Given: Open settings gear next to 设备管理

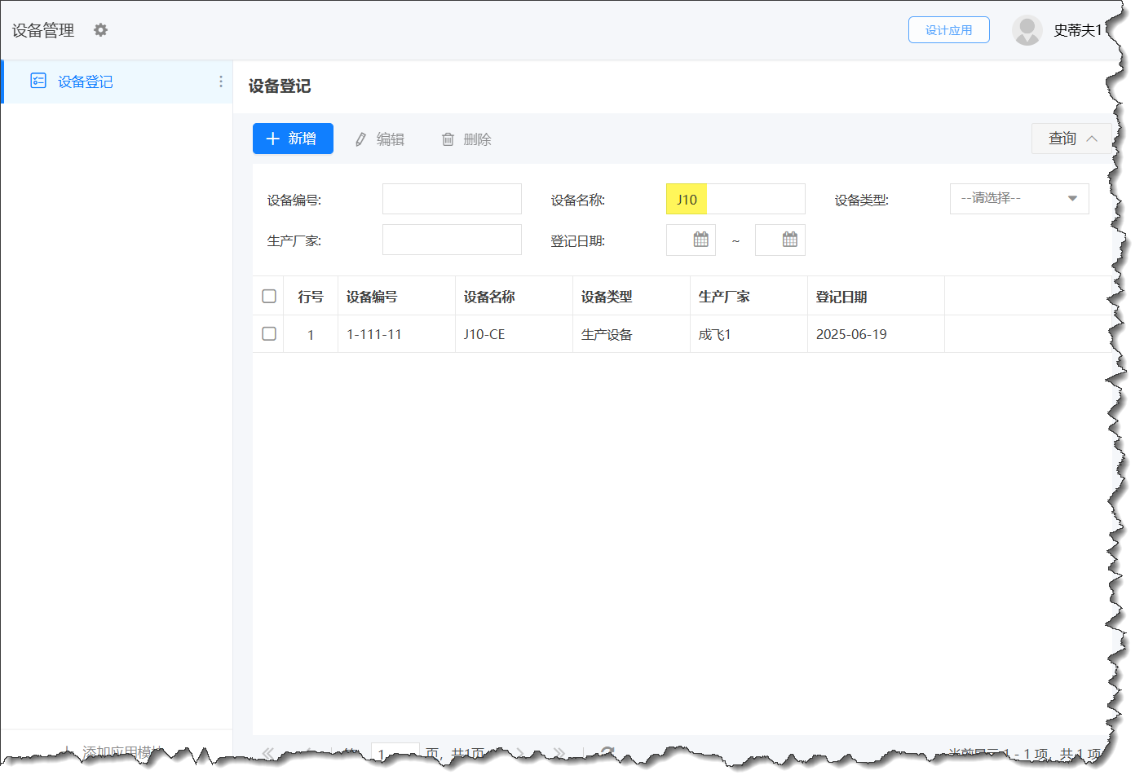Looking at the screenshot, I should pyautogui.click(x=100, y=30).
